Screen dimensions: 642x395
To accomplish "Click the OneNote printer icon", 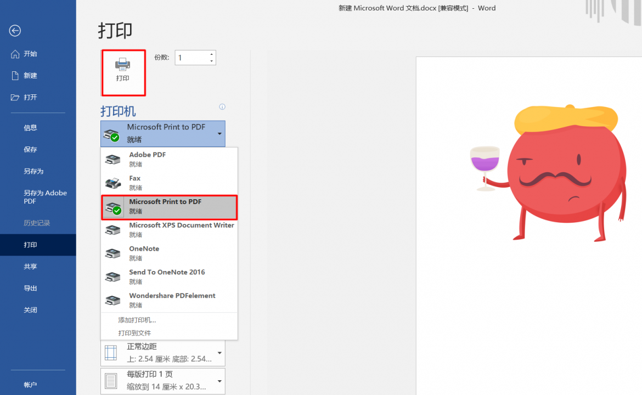I will [x=113, y=253].
